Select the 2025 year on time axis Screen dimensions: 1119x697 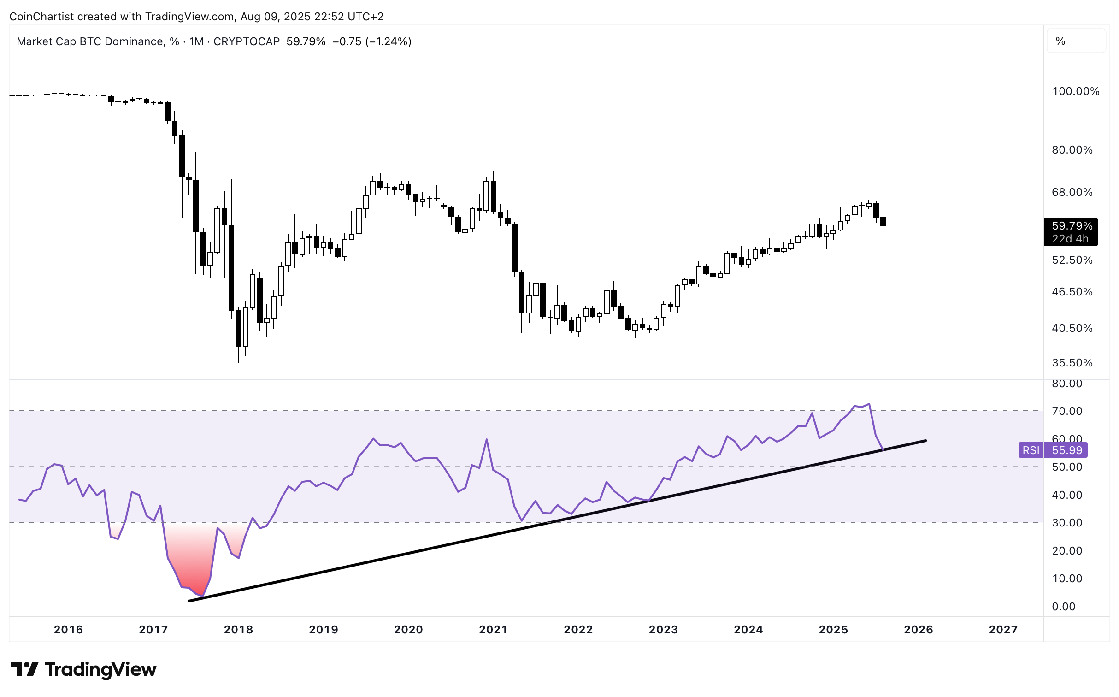pos(833,629)
